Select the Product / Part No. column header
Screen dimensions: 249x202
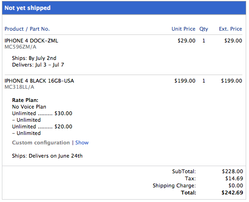click(x=27, y=29)
